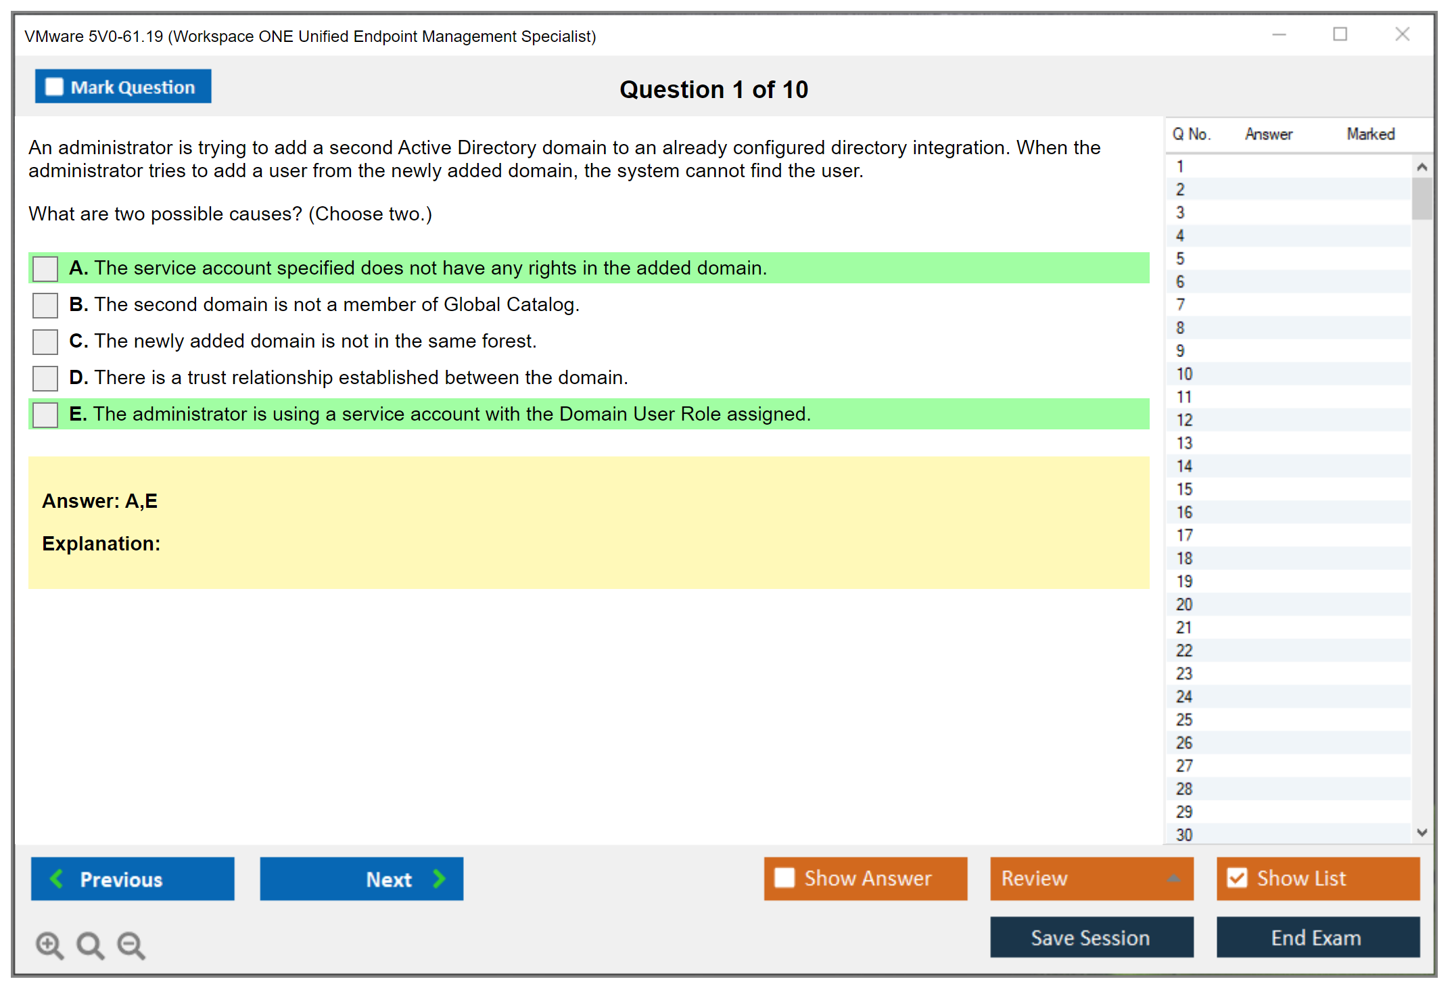Click the zoom reset magnifier icon
Viewport: 1454px width, 994px height.
pyautogui.click(x=90, y=945)
